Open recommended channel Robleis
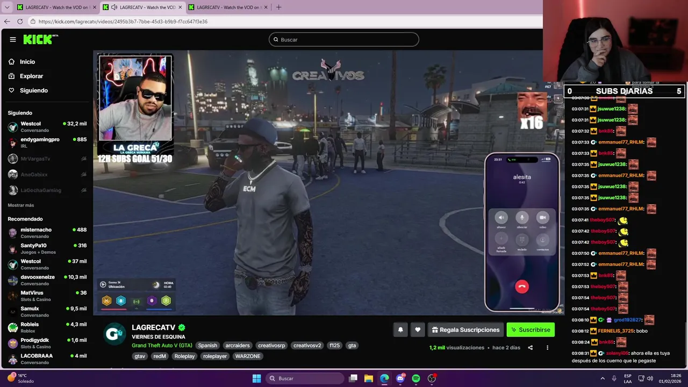Viewport: 688px width, 387px height. (47, 327)
